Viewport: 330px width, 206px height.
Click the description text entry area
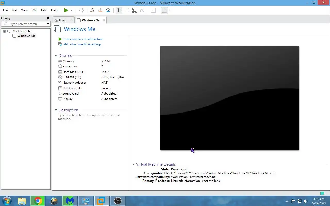click(x=89, y=117)
